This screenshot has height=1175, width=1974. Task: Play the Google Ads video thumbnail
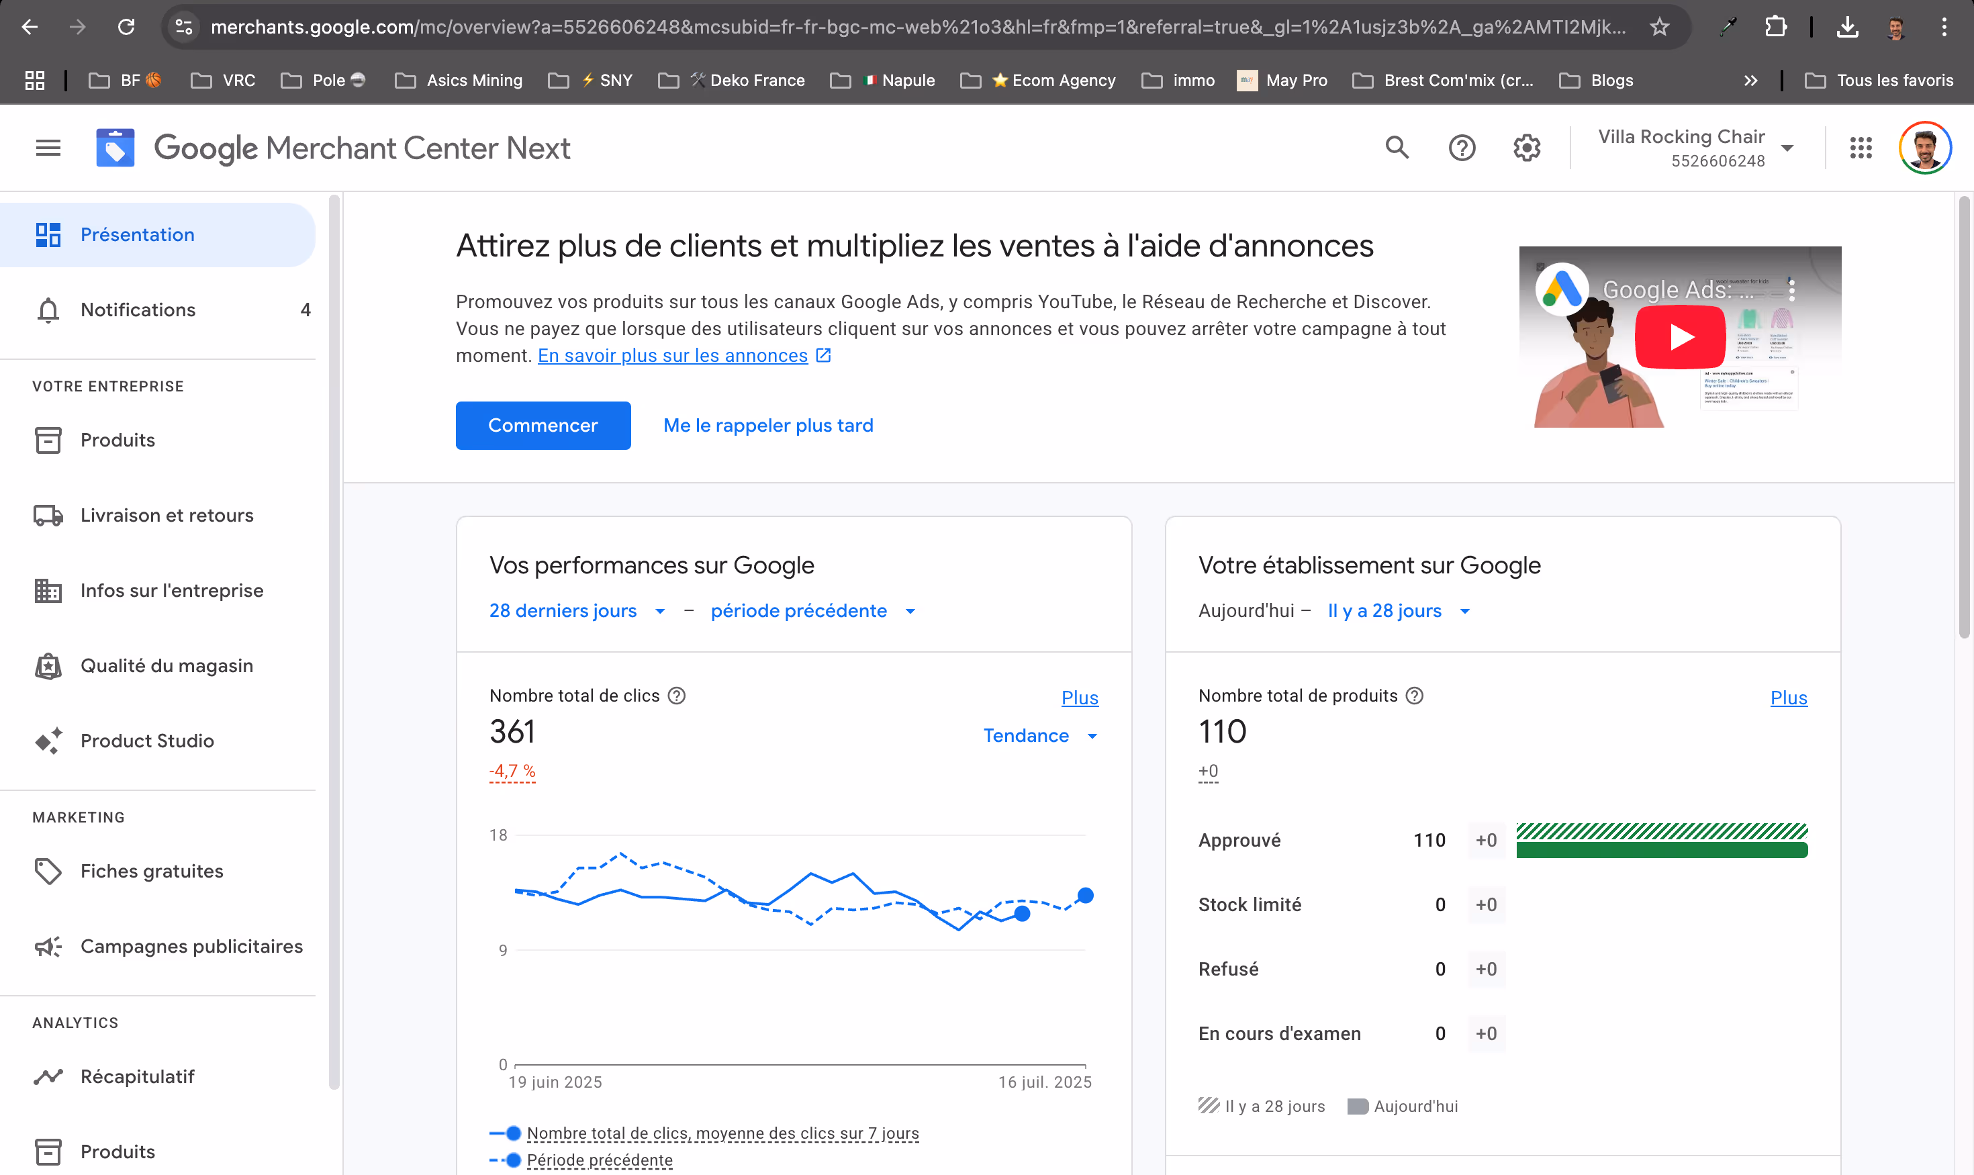point(1680,337)
